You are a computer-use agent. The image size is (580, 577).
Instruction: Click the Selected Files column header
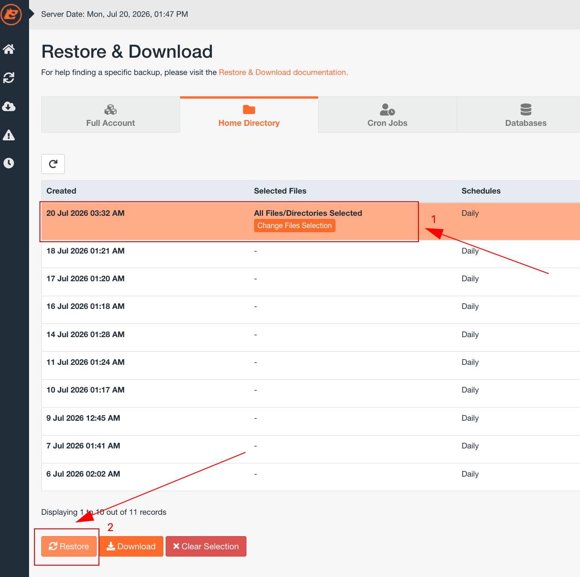[x=280, y=191]
